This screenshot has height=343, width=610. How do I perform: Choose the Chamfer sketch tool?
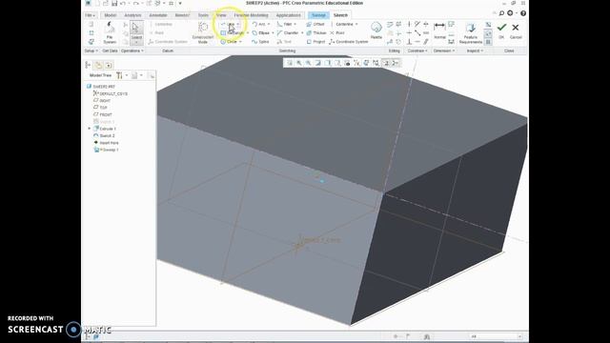288,33
